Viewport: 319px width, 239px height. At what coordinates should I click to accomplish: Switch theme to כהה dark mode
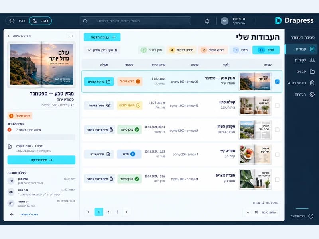[x=40, y=21]
